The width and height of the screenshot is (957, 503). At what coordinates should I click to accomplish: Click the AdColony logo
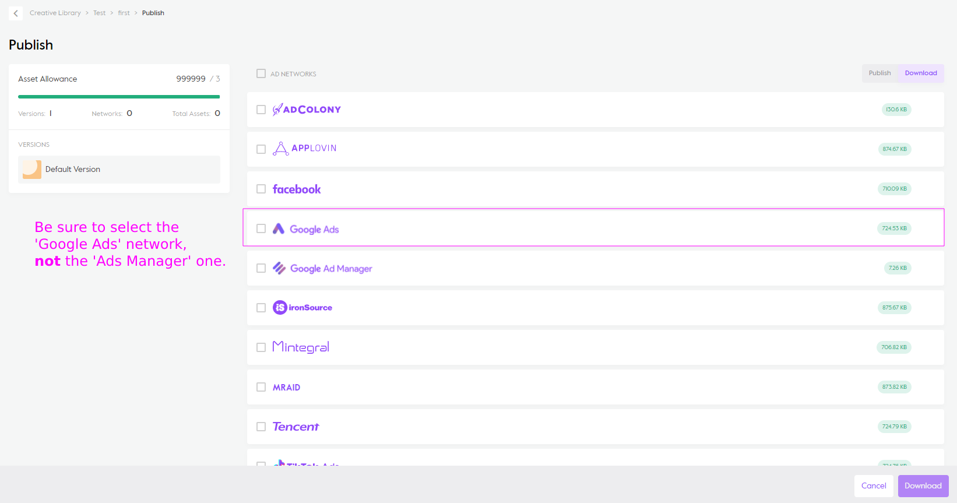tap(307, 109)
